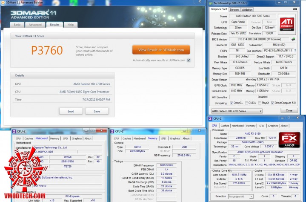Open the Processor #1 selection dropdown
306x202 pixels.
240,196
